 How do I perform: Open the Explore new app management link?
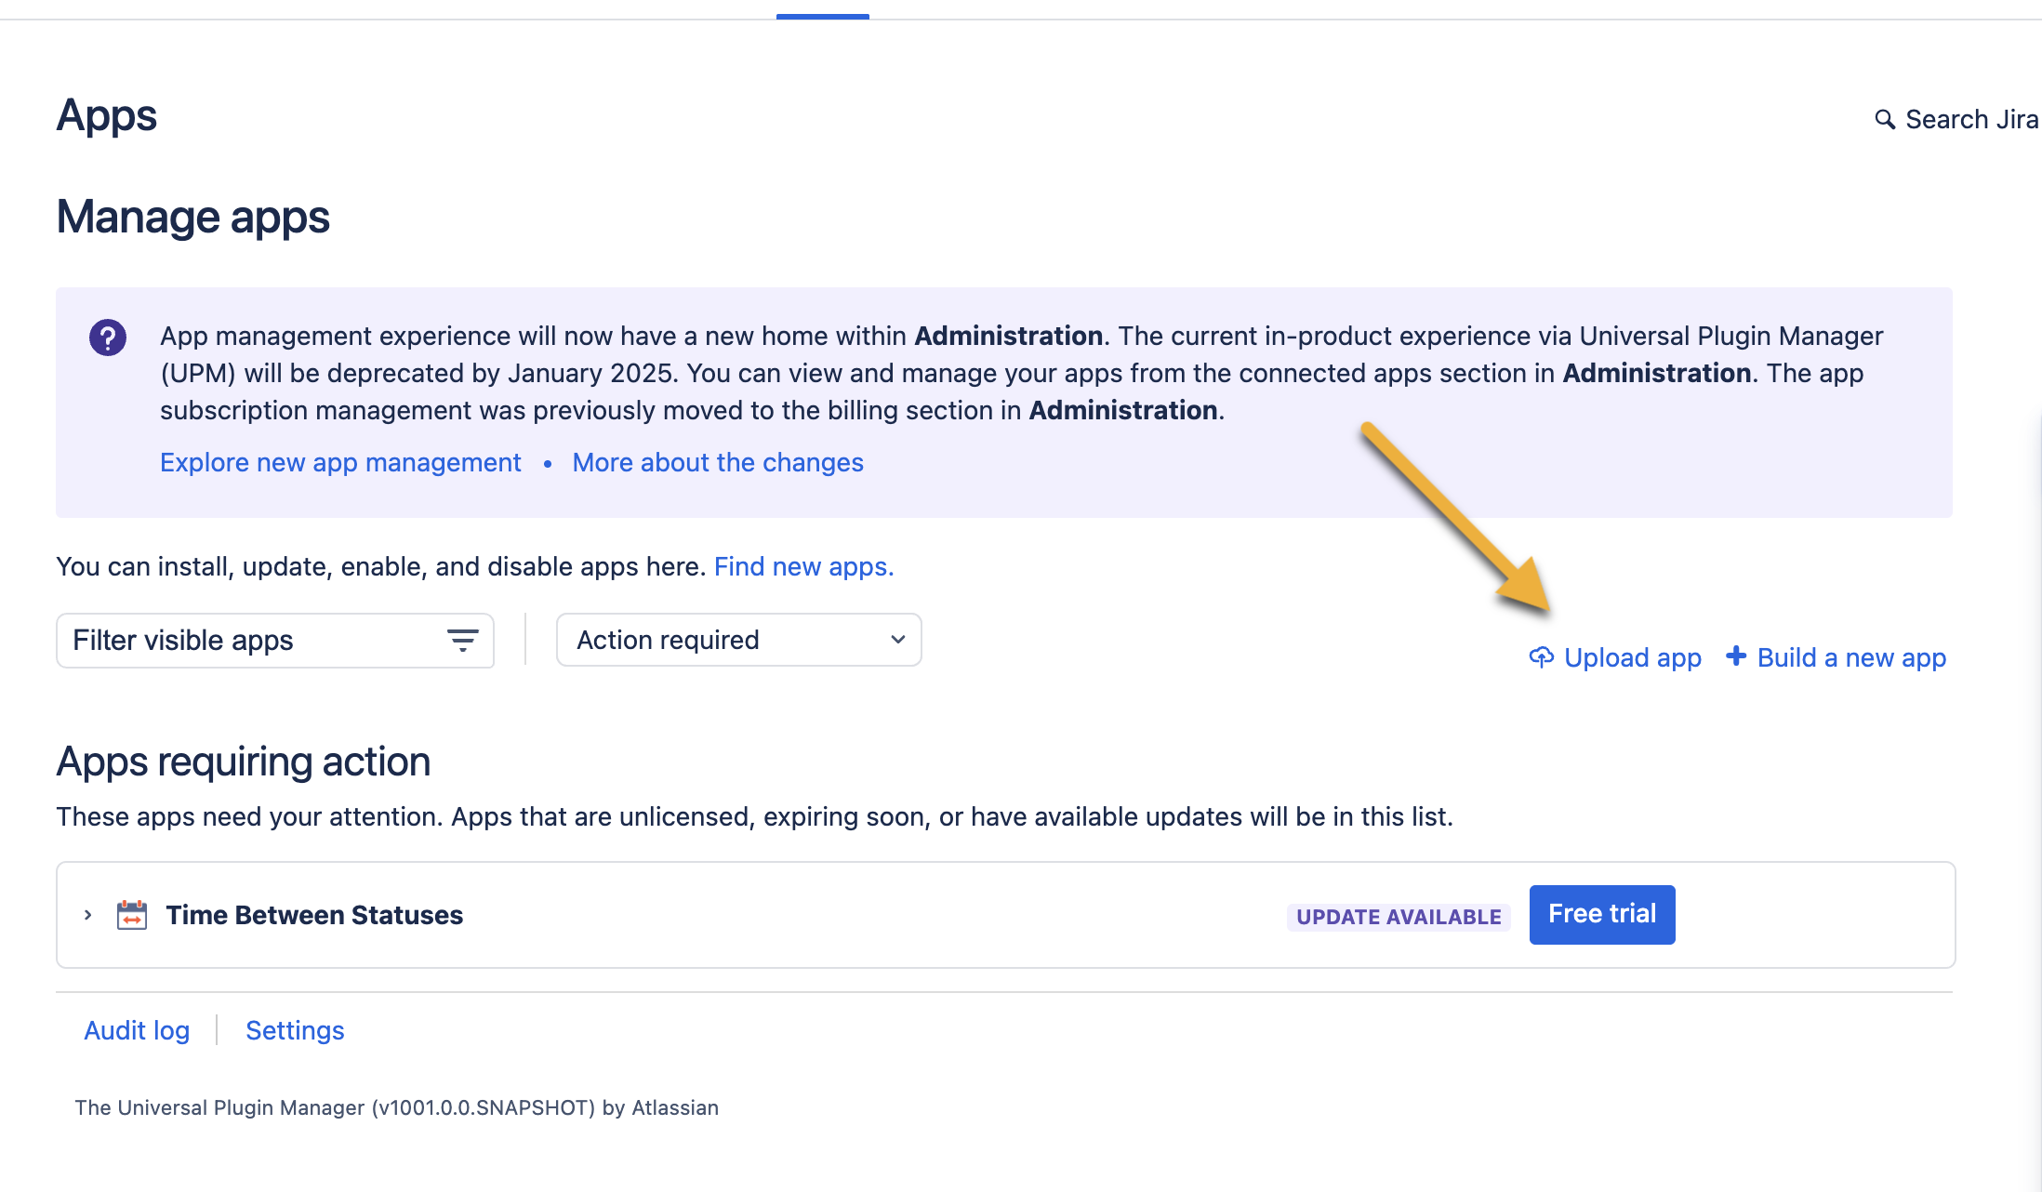pyautogui.click(x=340, y=462)
